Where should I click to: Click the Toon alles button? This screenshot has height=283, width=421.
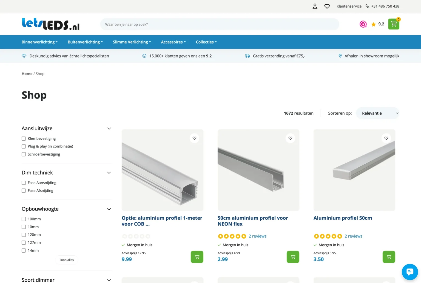pyautogui.click(x=66, y=260)
